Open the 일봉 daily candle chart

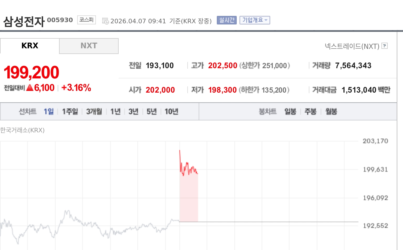[x=290, y=112]
